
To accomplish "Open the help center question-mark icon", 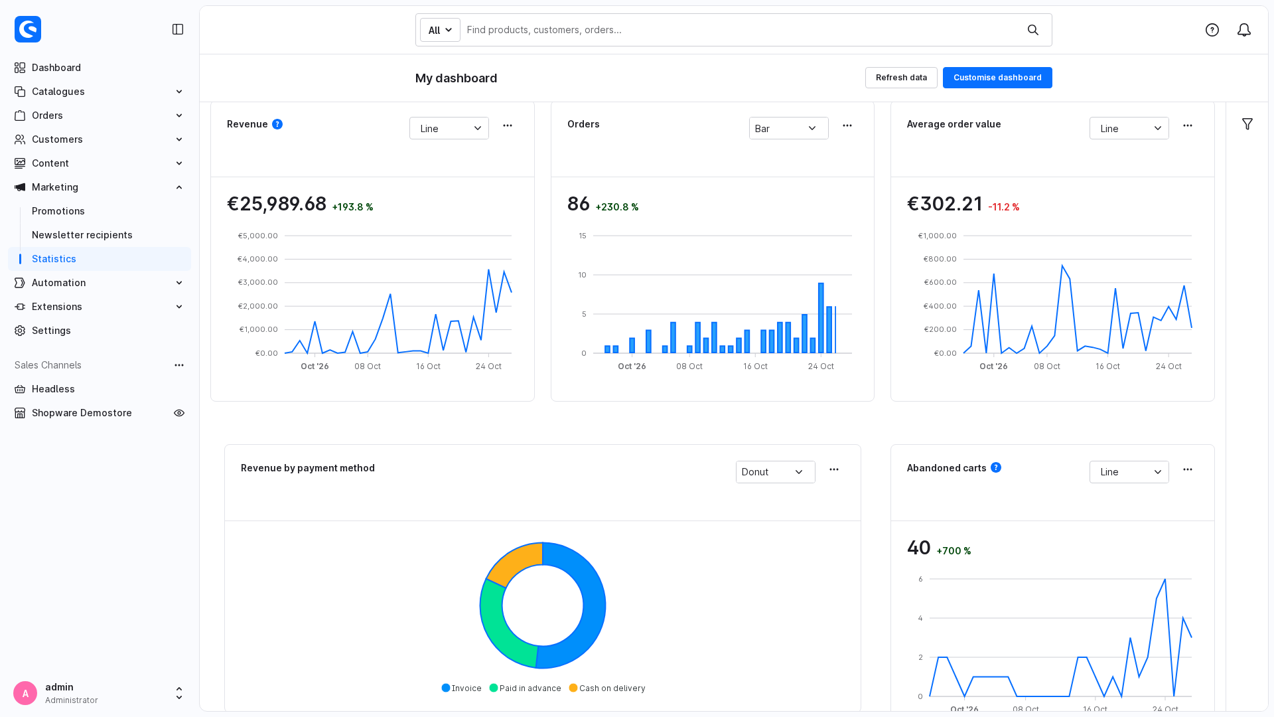I will [x=1212, y=30].
